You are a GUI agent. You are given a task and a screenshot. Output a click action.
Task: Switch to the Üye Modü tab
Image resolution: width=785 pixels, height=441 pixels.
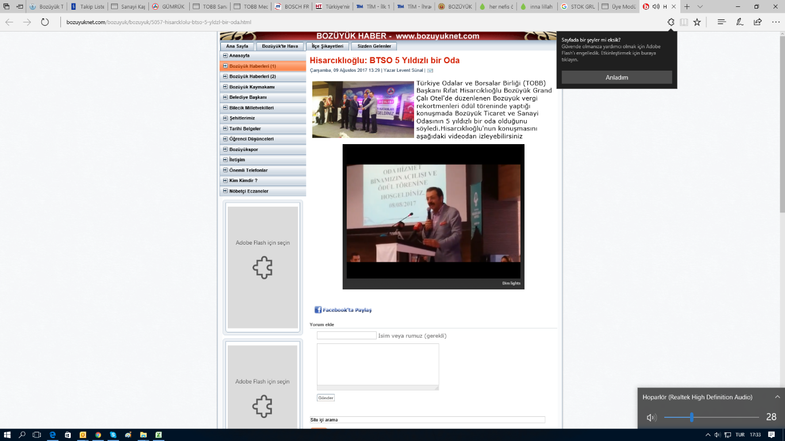(618, 7)
